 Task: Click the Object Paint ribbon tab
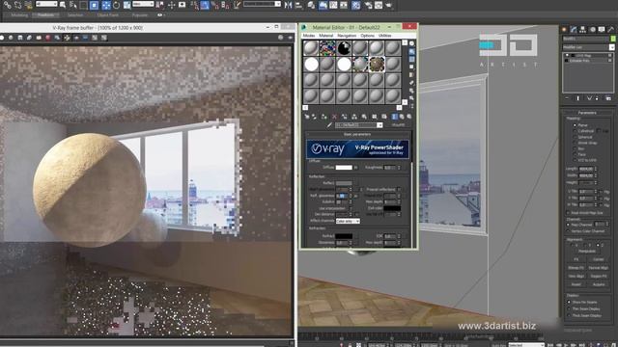click(x=107, y=15)
